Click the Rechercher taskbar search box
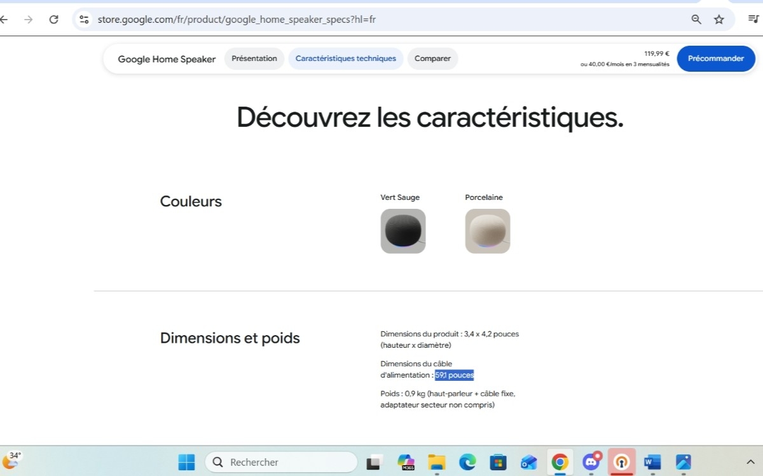The image size is (763, 476). [x=281, y=462]
